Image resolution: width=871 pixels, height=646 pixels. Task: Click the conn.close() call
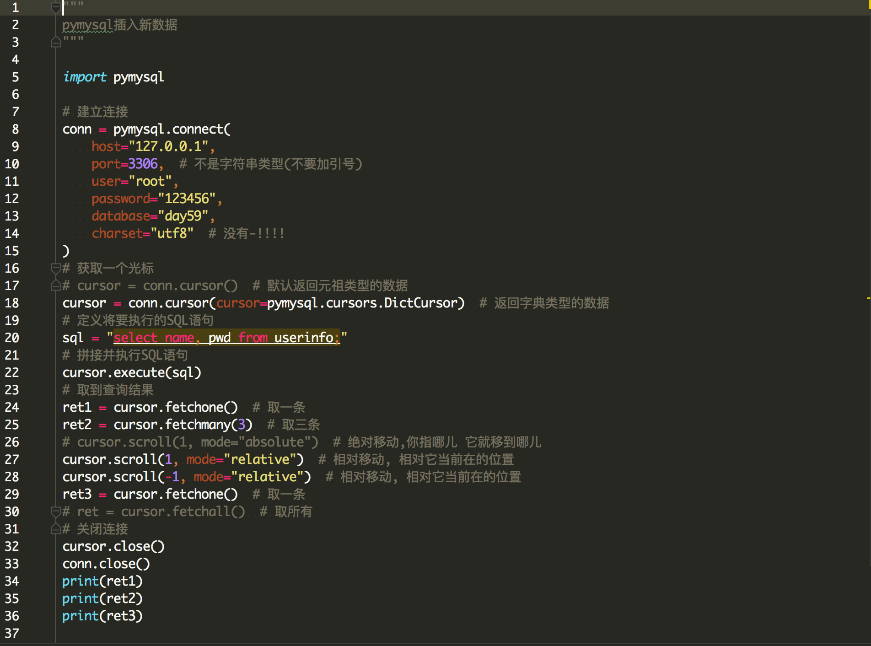point(106,564)
